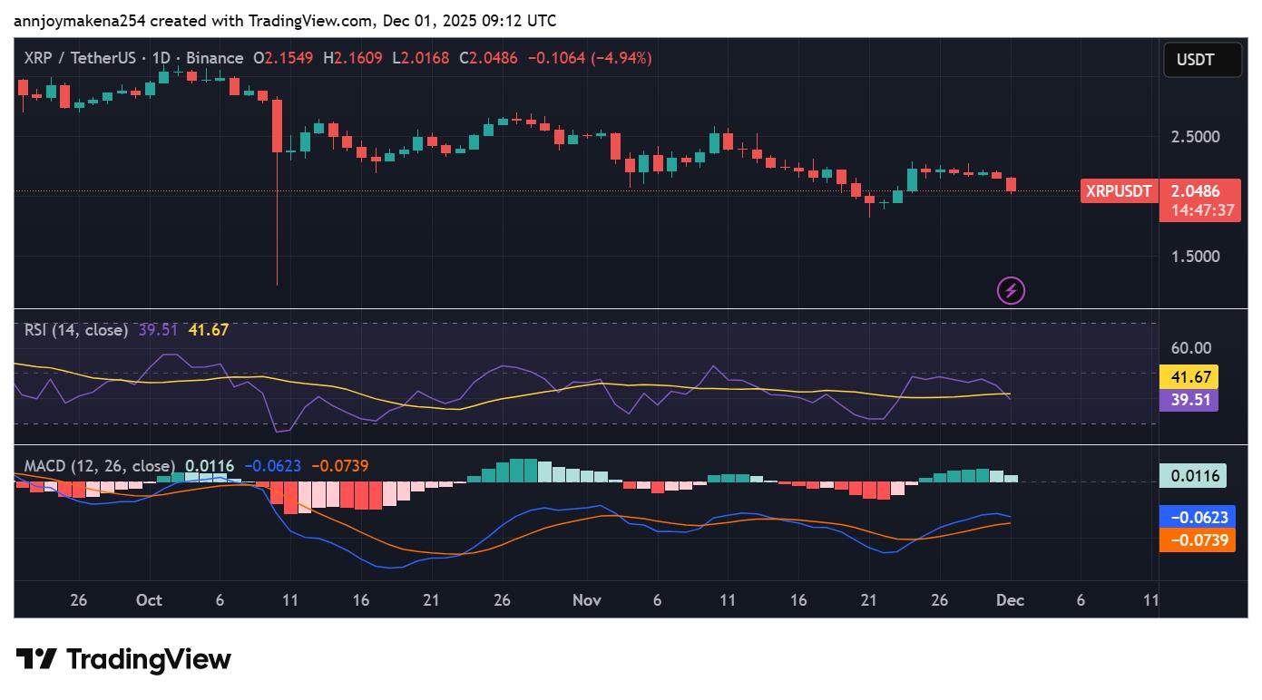The height and width of the screenshot is (700, 1262).
Task: Click the Binance exchange label
Action: pos(214,58)
